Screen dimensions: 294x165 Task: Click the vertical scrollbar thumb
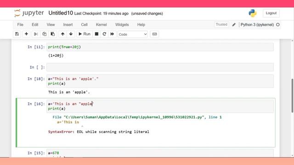[292, 96]
